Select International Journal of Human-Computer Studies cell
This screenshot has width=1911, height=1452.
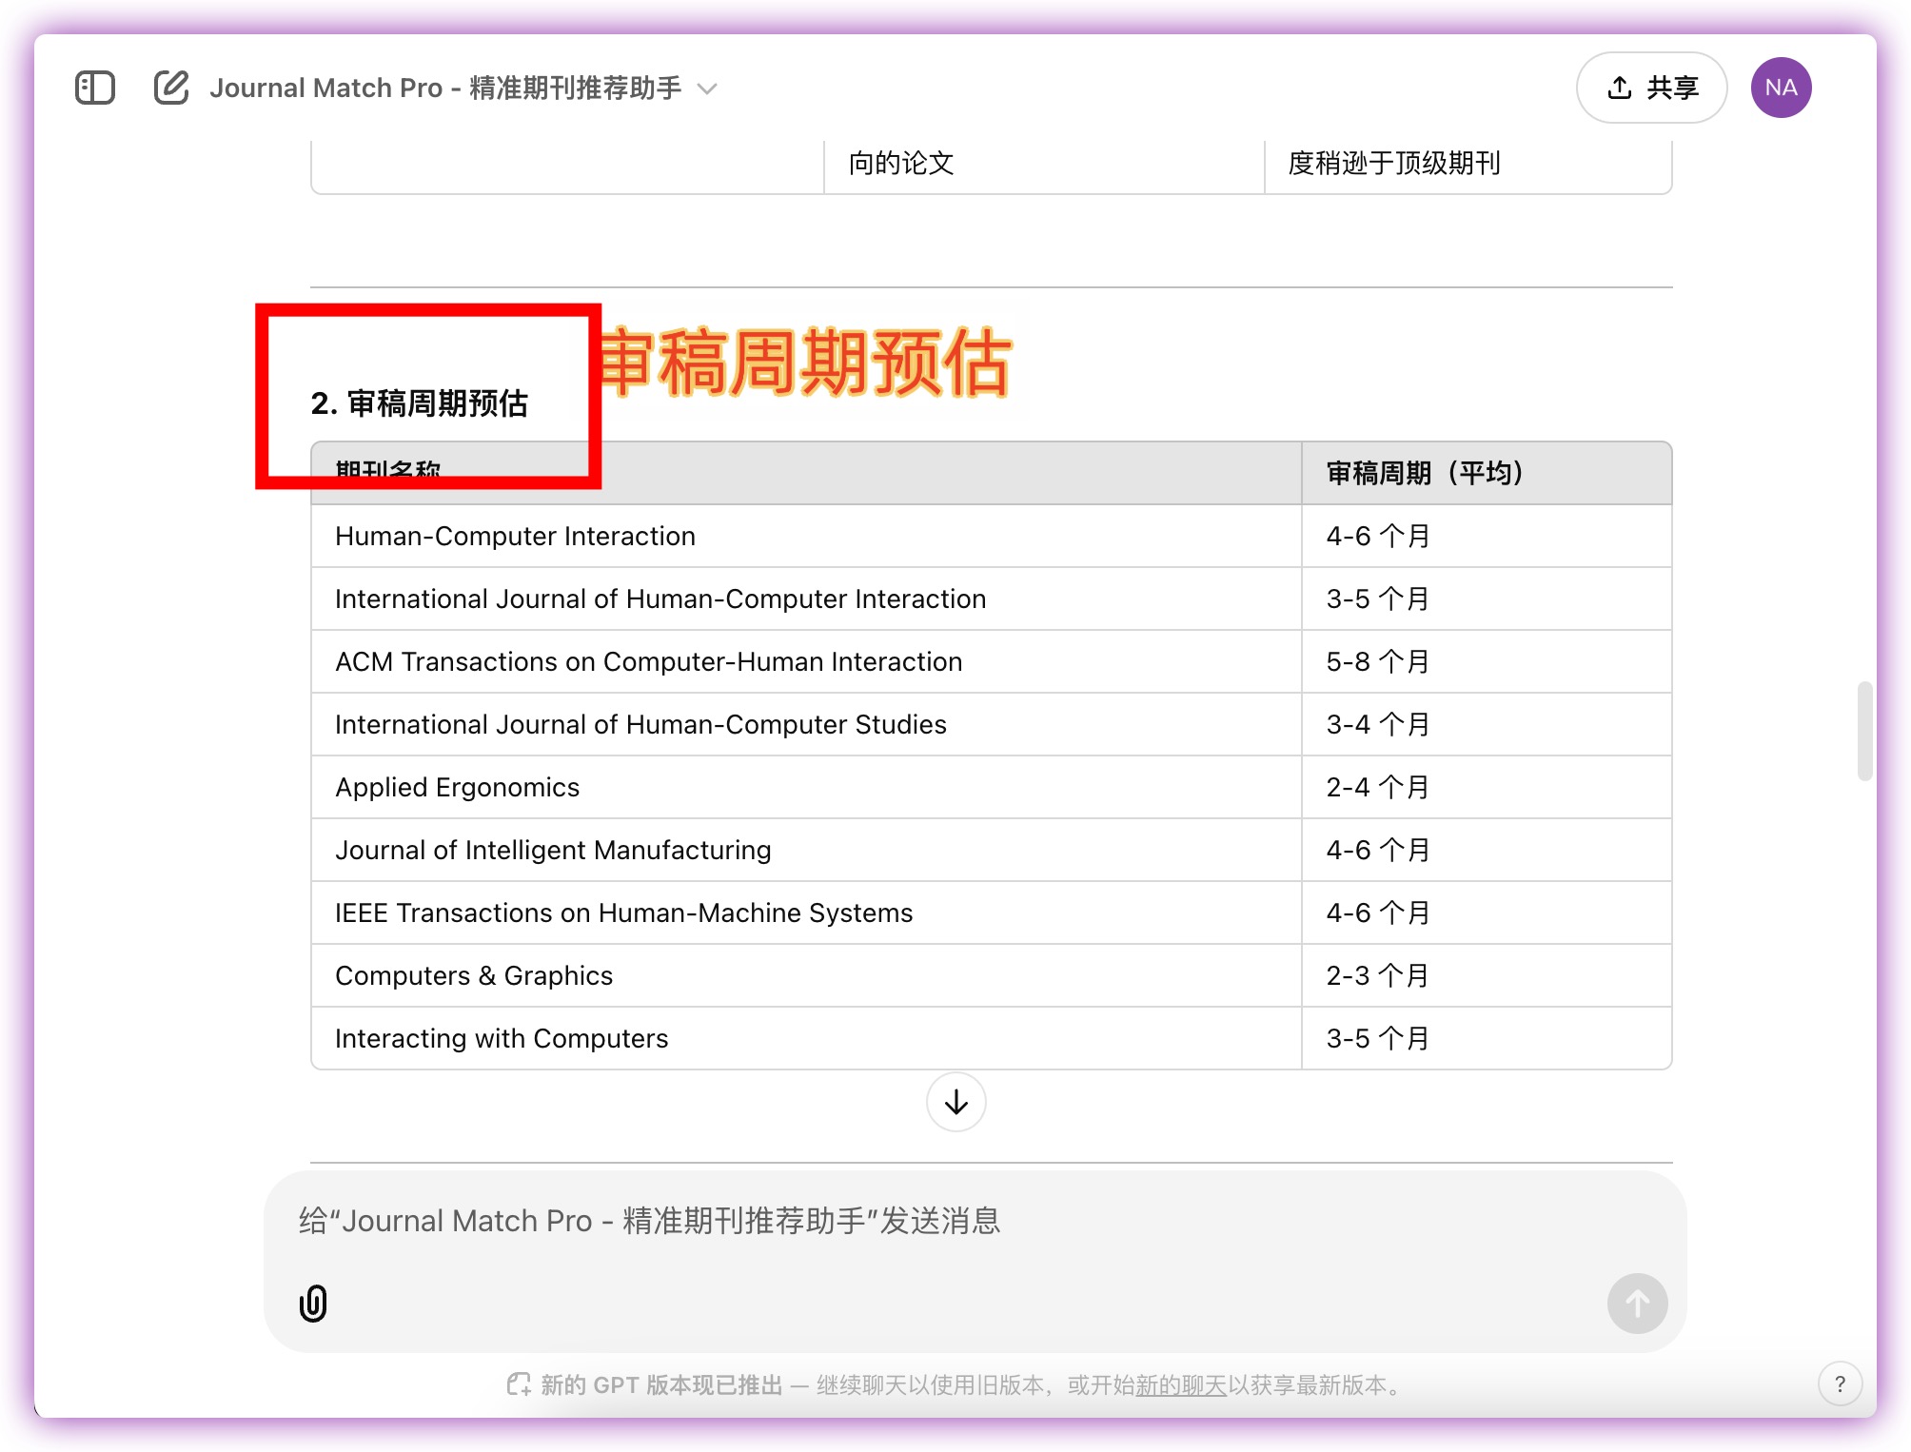[x=806, y=724]
